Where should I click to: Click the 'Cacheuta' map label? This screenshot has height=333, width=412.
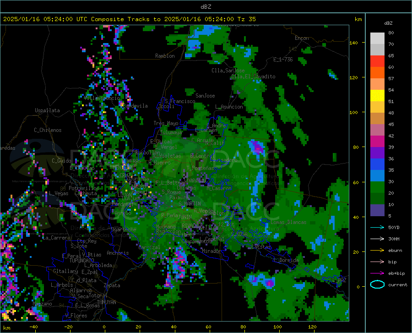[x=86, y=193]
